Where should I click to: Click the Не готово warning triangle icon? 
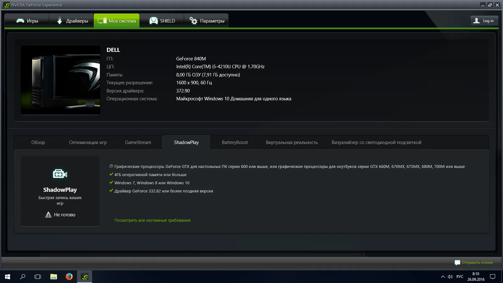pyautogui.click(x=48, y=215)
